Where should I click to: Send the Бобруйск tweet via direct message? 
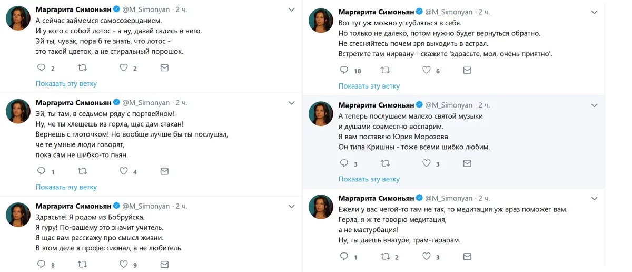click(164, 264)
